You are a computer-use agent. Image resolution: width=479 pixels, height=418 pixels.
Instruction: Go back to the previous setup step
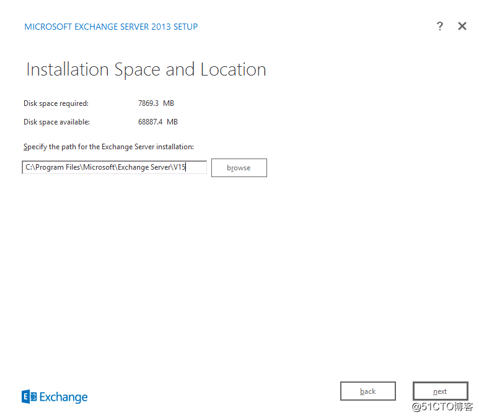[368, 391]
